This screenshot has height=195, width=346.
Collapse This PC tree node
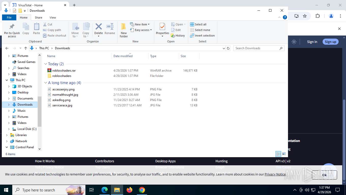[x=7, y=80]
